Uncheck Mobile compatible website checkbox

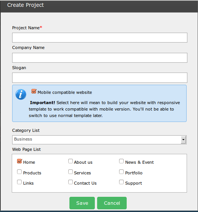[x=34, y=92]
